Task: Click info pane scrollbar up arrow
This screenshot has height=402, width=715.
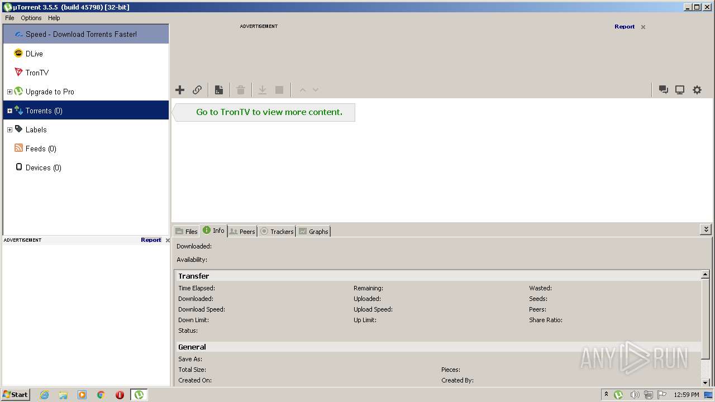Action: tap(706, 274)
